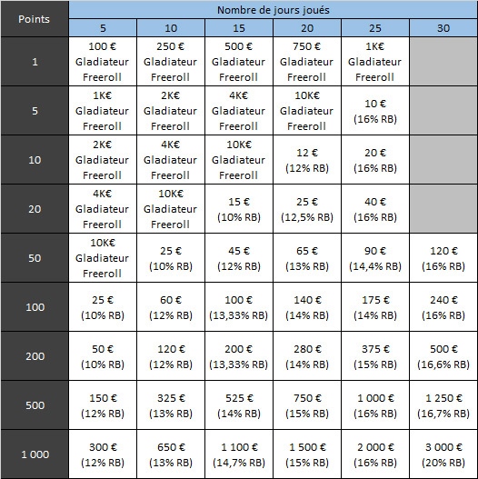
Task: Select the 5 days column header
Action: [x=103, y=28]
